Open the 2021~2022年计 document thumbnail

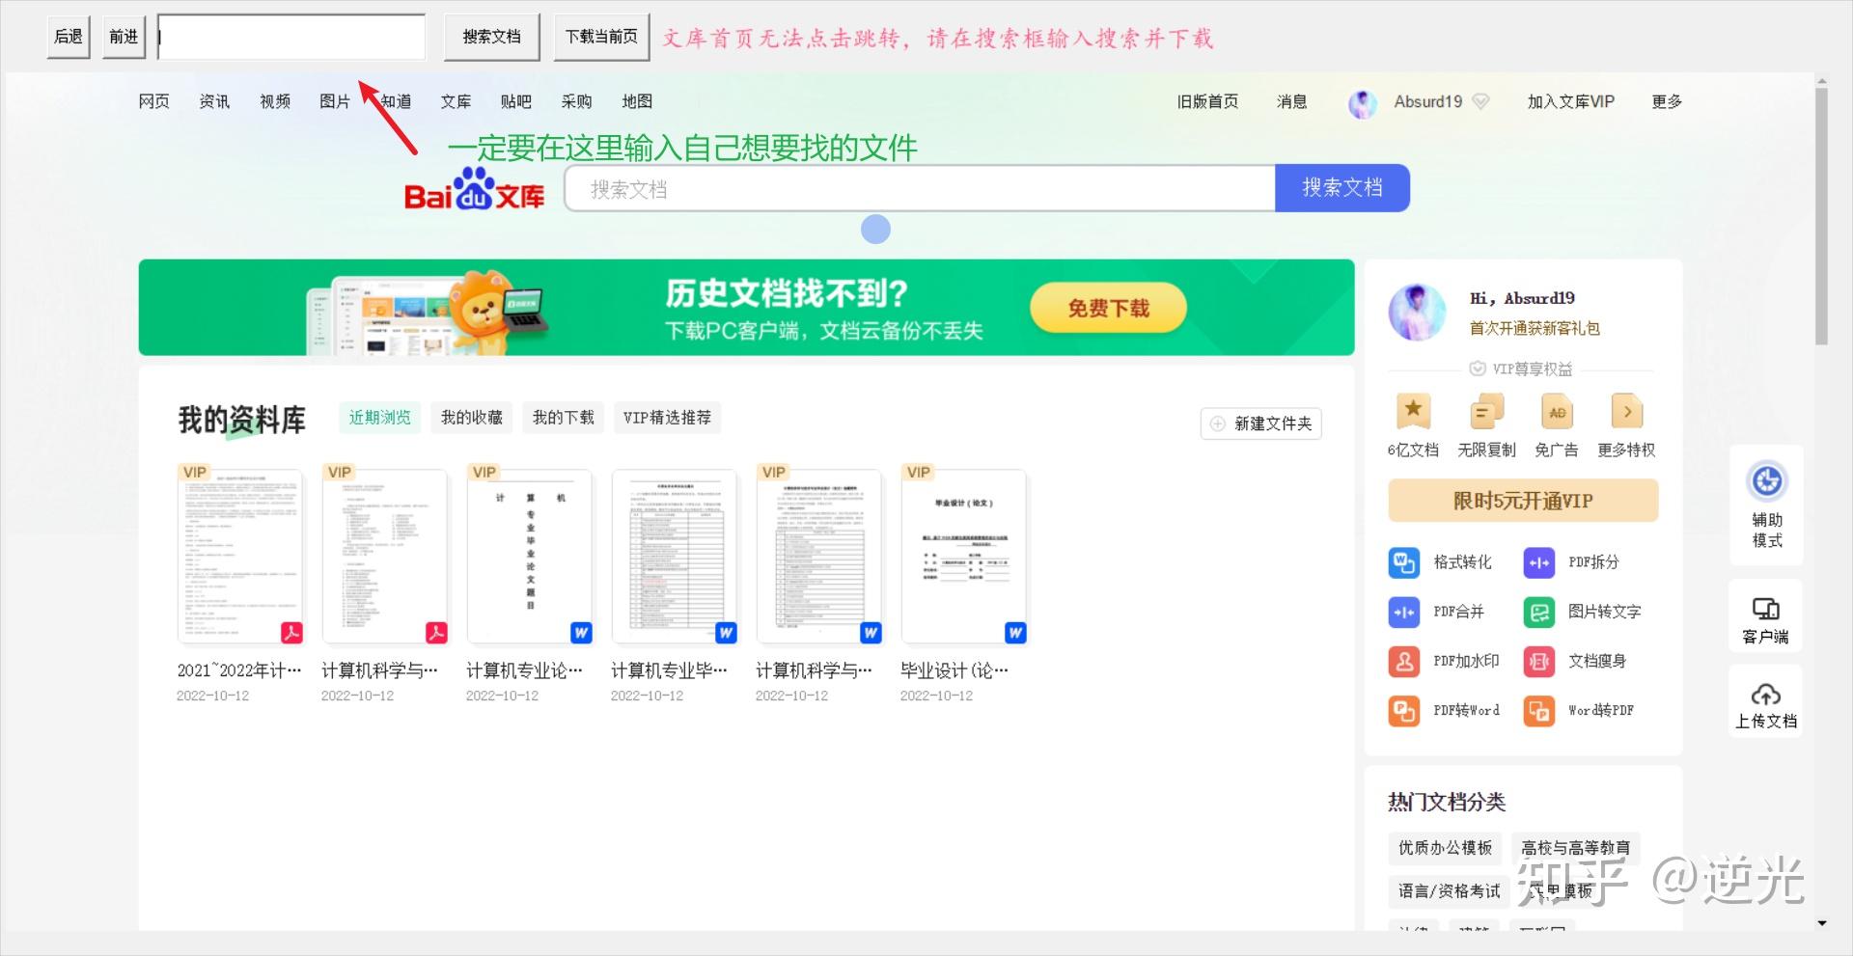coord(239,556)
